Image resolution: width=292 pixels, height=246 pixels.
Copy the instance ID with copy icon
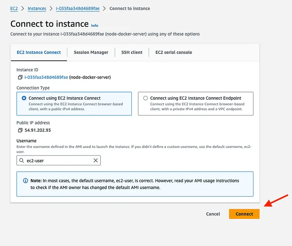pyautogui.click(x=20, y=77)
